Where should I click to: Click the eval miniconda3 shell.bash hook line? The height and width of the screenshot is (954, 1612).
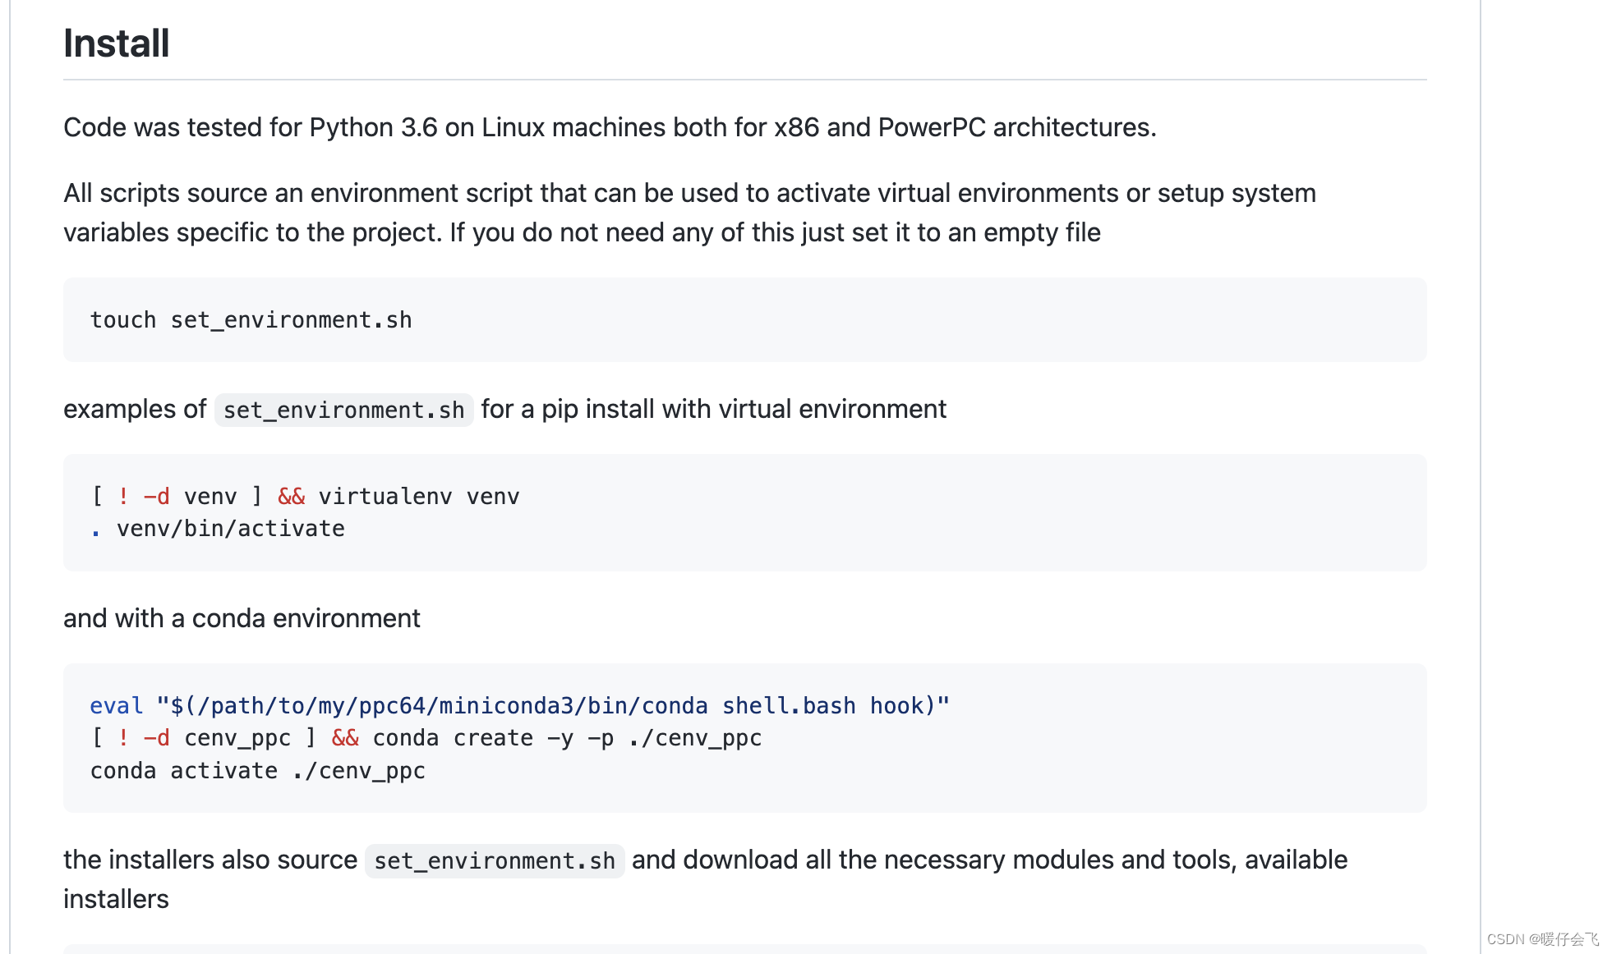pos(519,705)
